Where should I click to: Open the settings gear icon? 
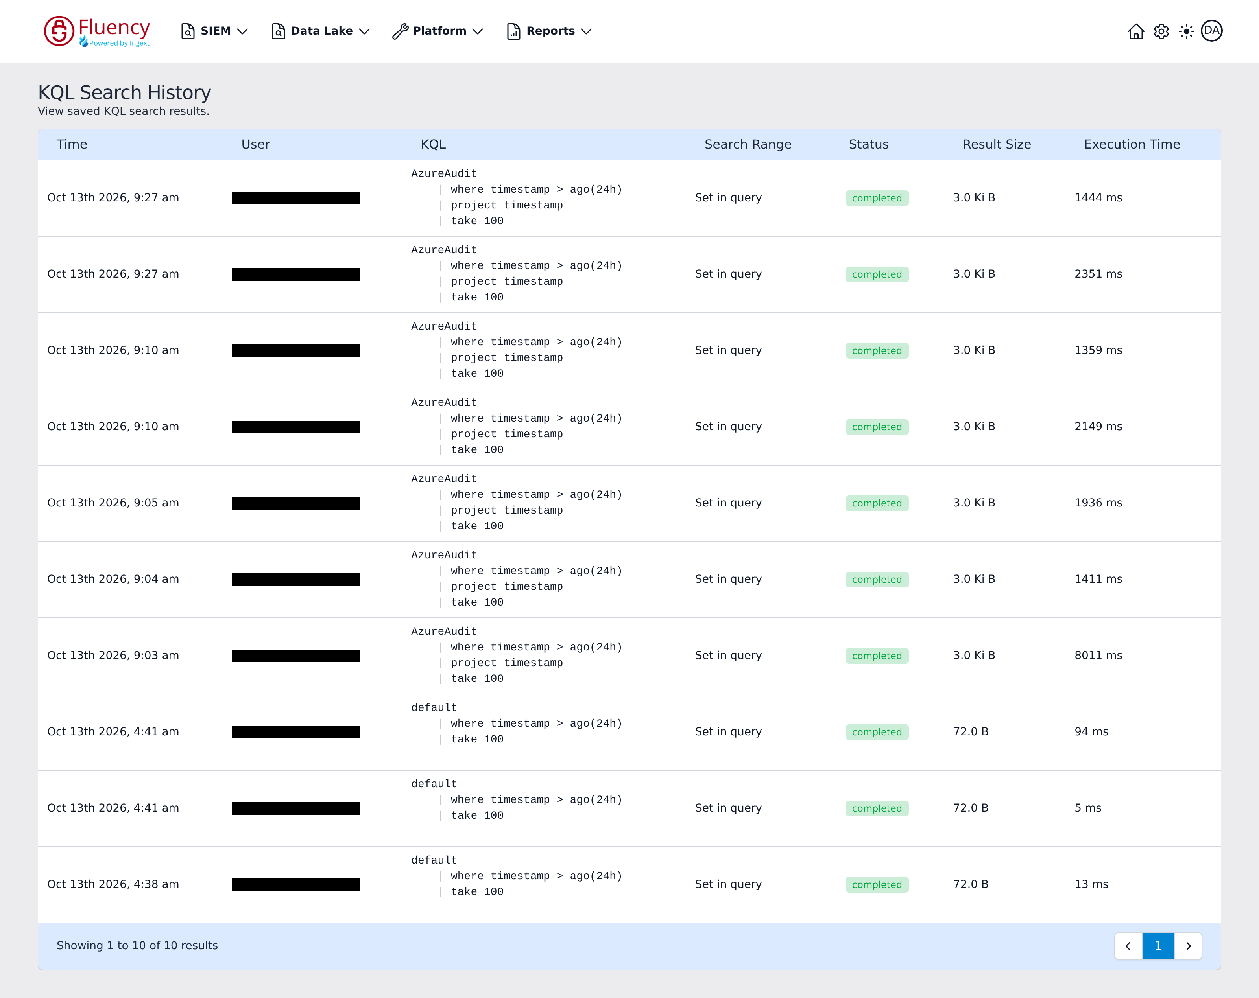[x=1161, y=31]
